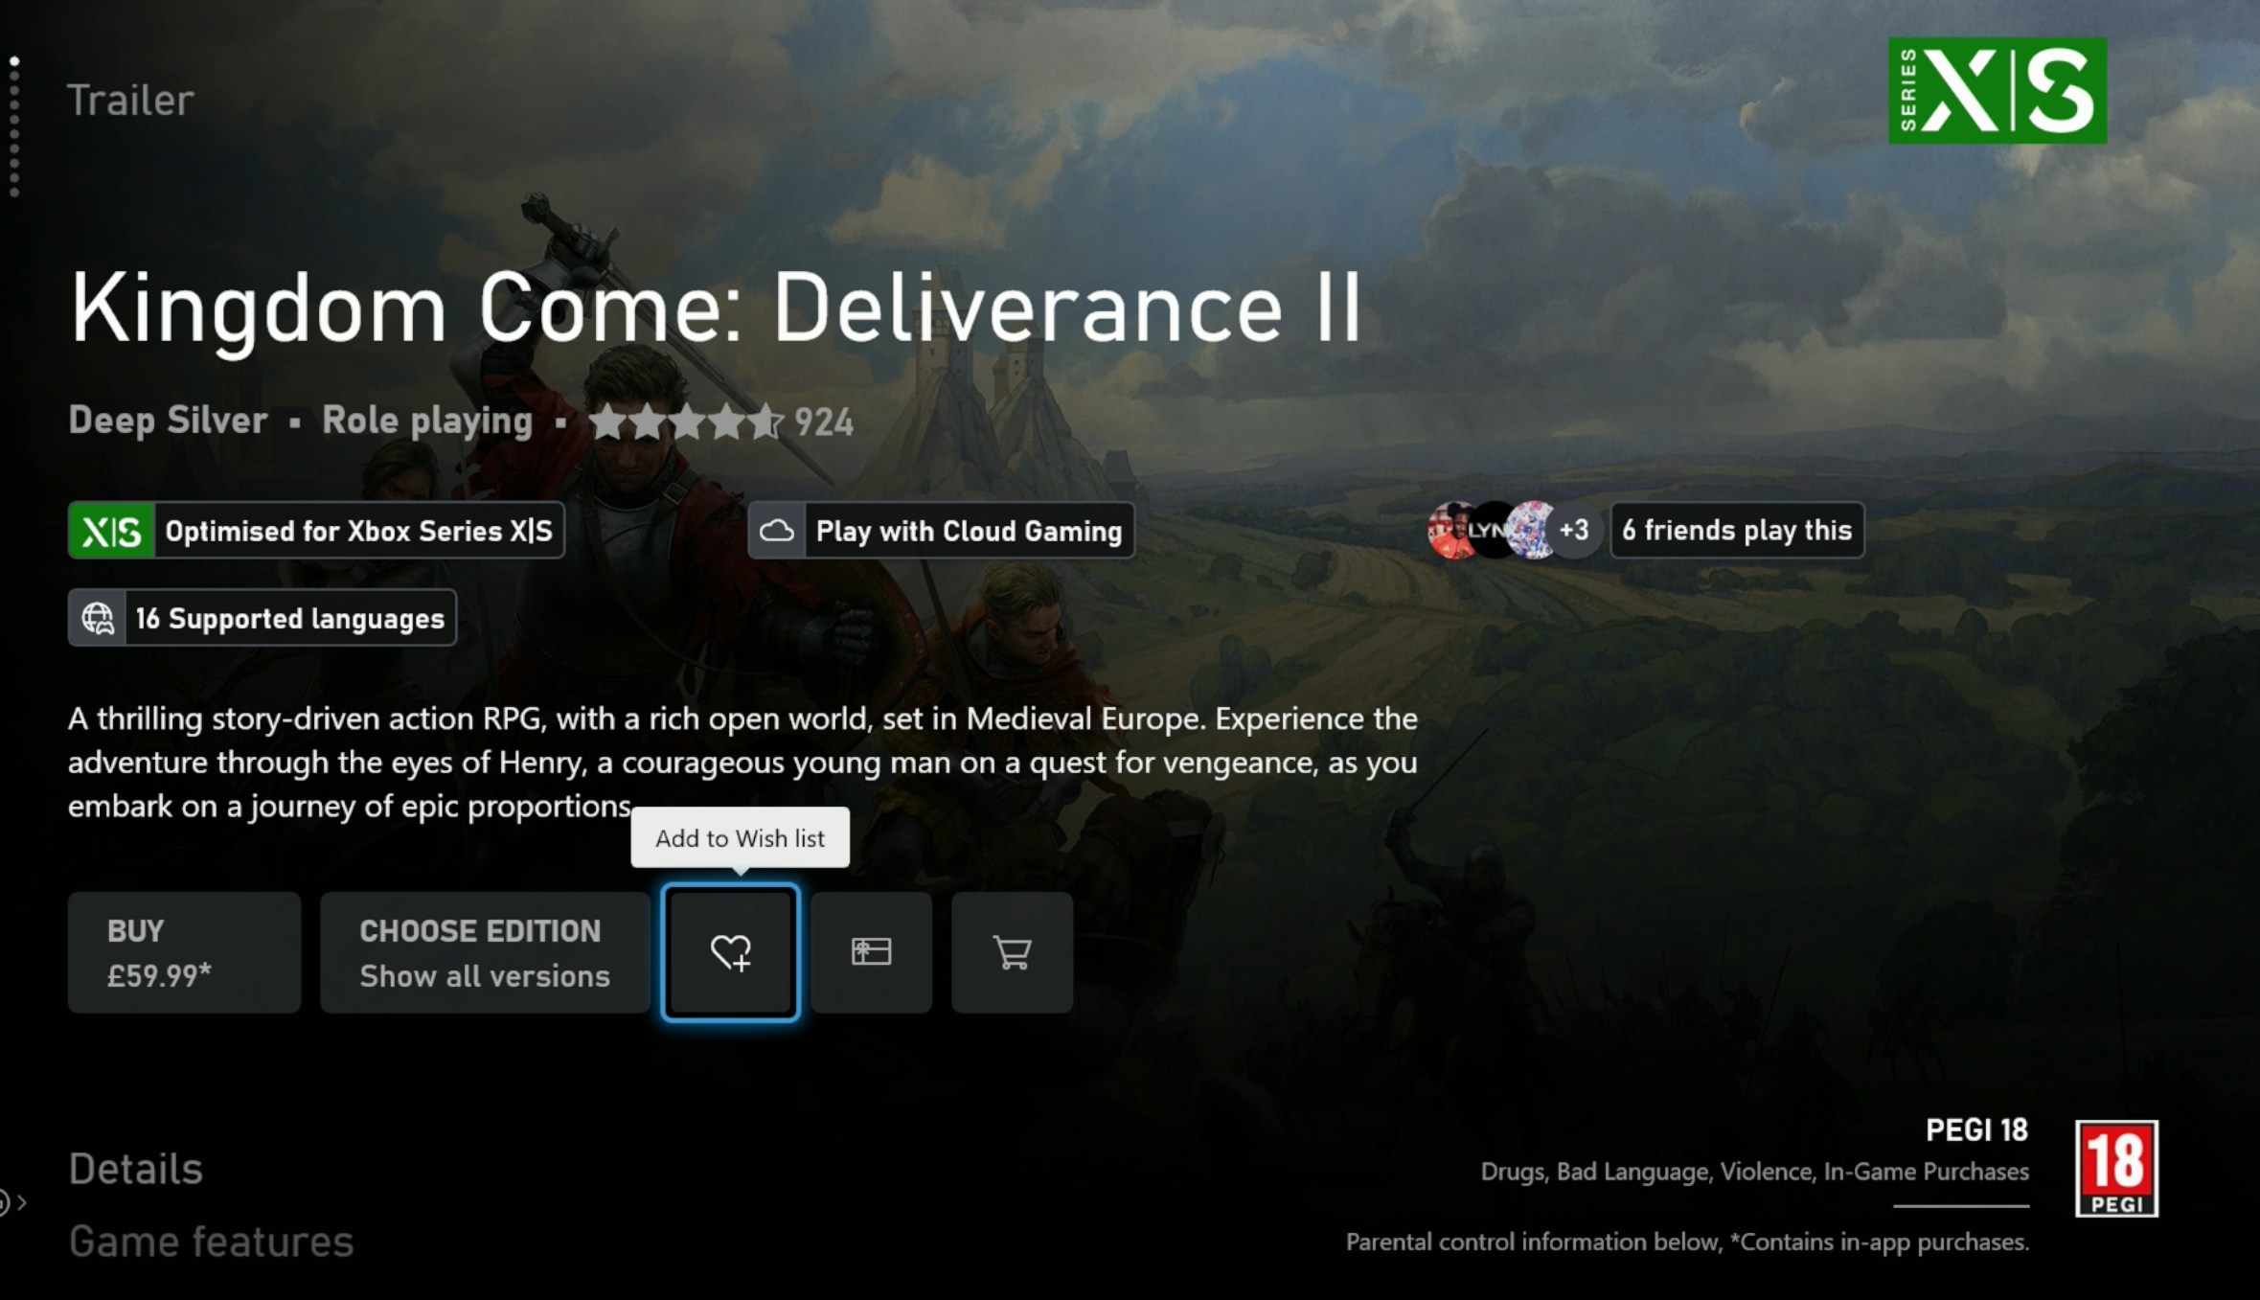2260x1300 pixels.
Task: Click the cloud icon for Cloud Gaming
Action: point(776,531)
